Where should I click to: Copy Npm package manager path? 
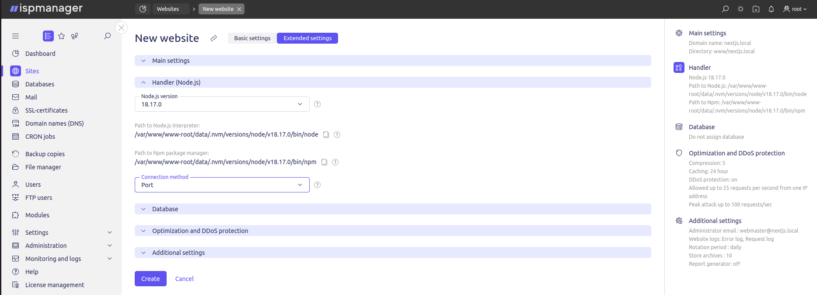[324, 162]
